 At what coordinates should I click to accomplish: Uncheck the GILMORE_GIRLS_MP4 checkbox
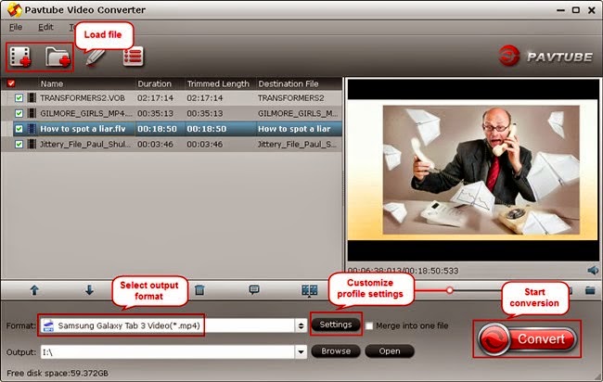[19, 113]
